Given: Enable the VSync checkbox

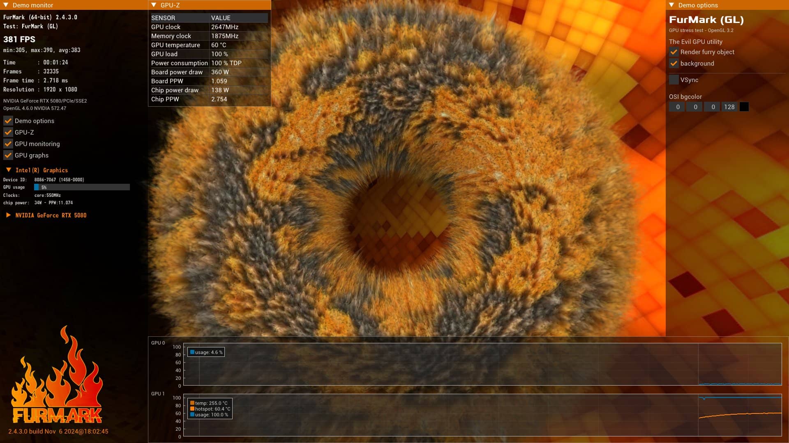Looking at the screenshot, I should click(674, 80).
